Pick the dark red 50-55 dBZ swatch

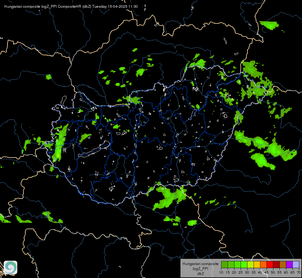[276, 264]
